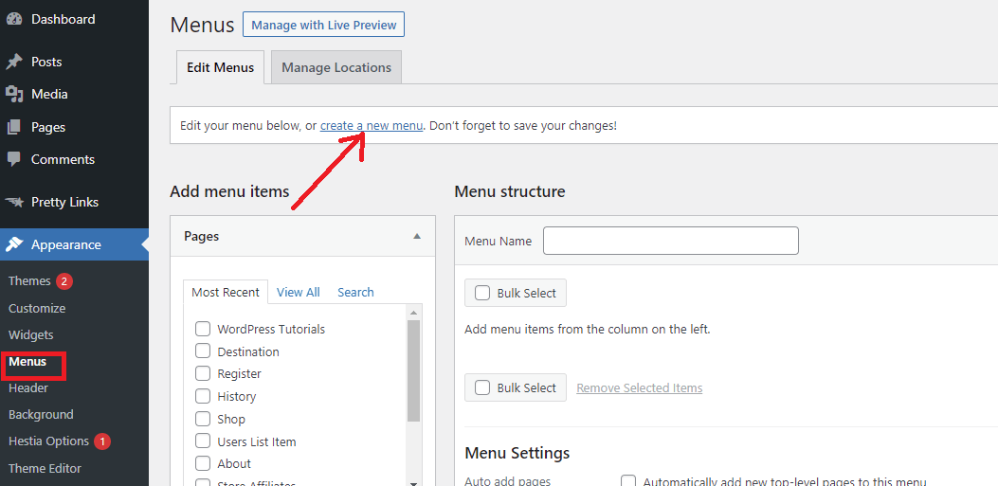The height and width of the screenshot is (486, 998).
Task: Click the Add menu items heading
Action: pyautogui.click(x=229, y=191)
